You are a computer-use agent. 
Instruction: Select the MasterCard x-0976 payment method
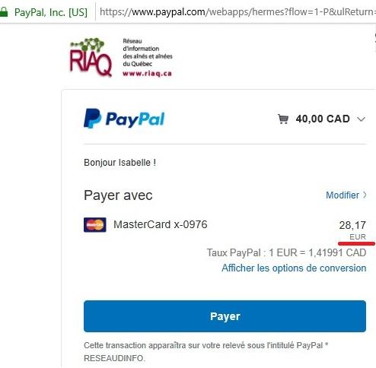pyautogui.click(x=161, y=224)
